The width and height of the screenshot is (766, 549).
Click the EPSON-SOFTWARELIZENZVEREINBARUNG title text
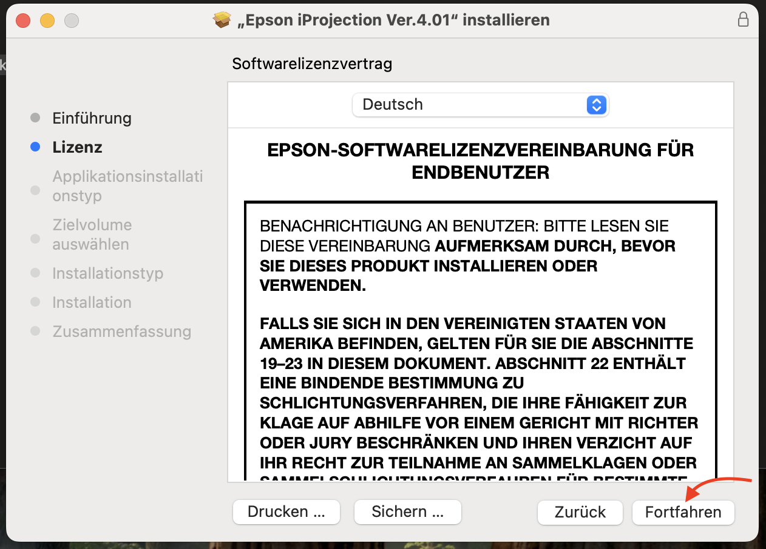tap(480, 161)
